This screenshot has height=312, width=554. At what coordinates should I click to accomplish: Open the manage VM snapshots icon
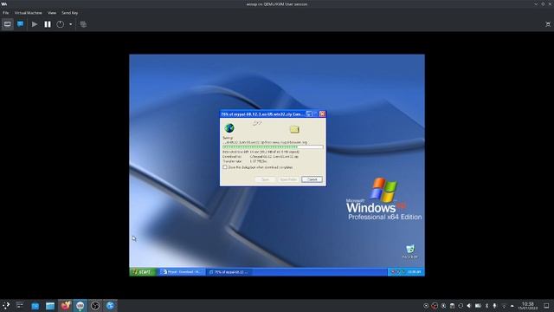[83, 24]
